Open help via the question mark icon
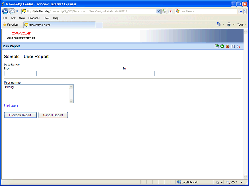 tap(233, 46)
